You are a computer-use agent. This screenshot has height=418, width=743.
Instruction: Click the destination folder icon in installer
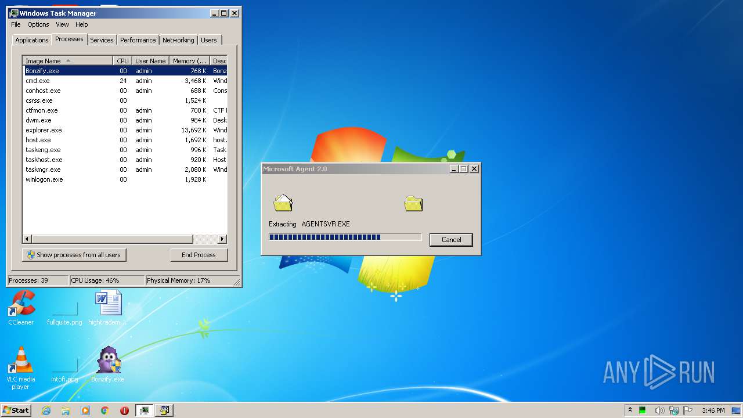(x=413, y=203)
